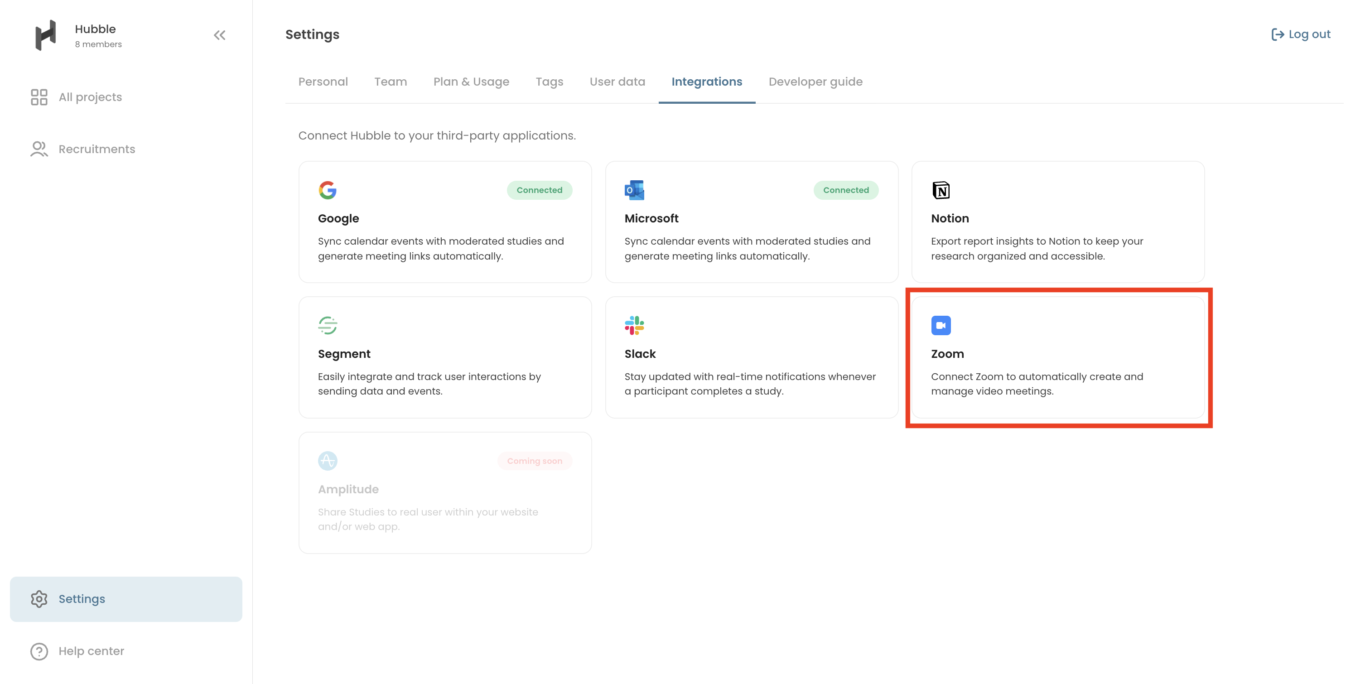The height and width of the screenshot is (684, 1370).
Task: Open the Microsoft integration card title
Action: 651,218
